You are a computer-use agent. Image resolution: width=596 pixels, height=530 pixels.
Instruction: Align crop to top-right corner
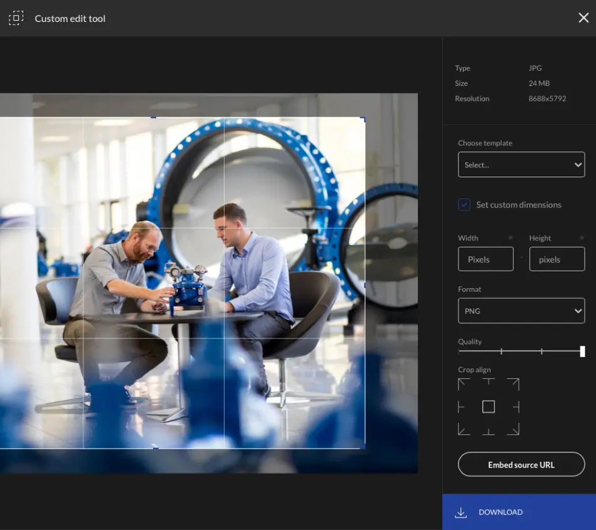pyautogui.click(x=513, y=384)
